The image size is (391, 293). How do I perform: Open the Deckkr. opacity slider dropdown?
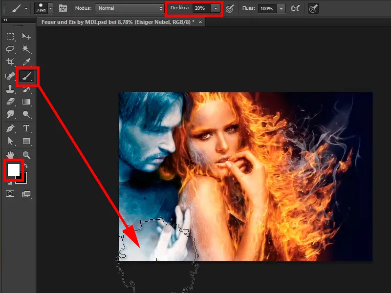(x=216, y=8)
